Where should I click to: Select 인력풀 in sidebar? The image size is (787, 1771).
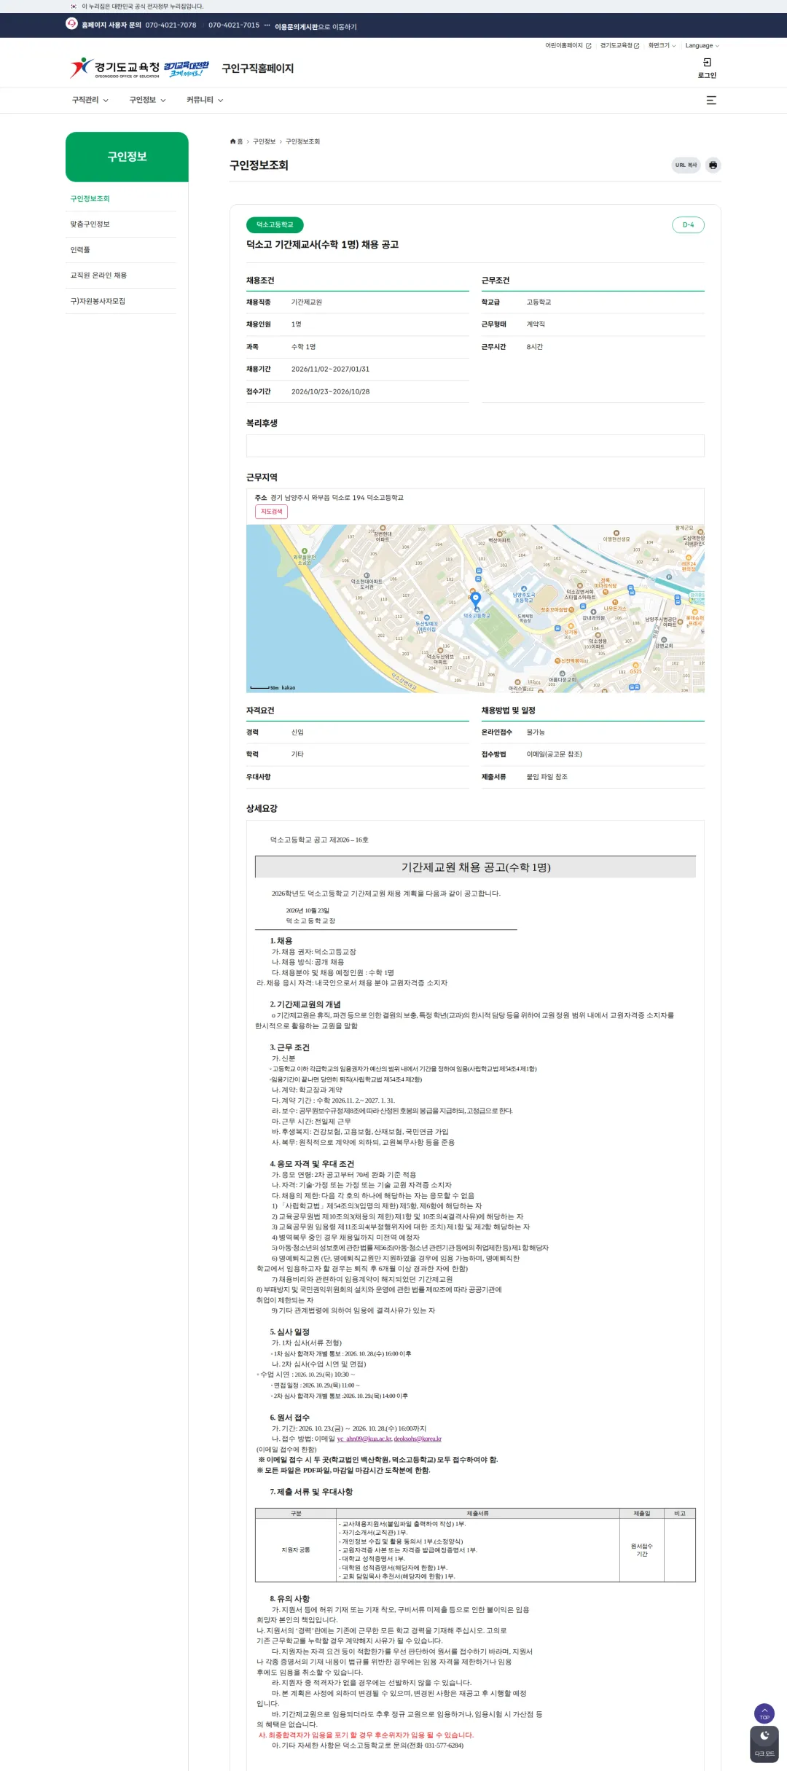80,250
